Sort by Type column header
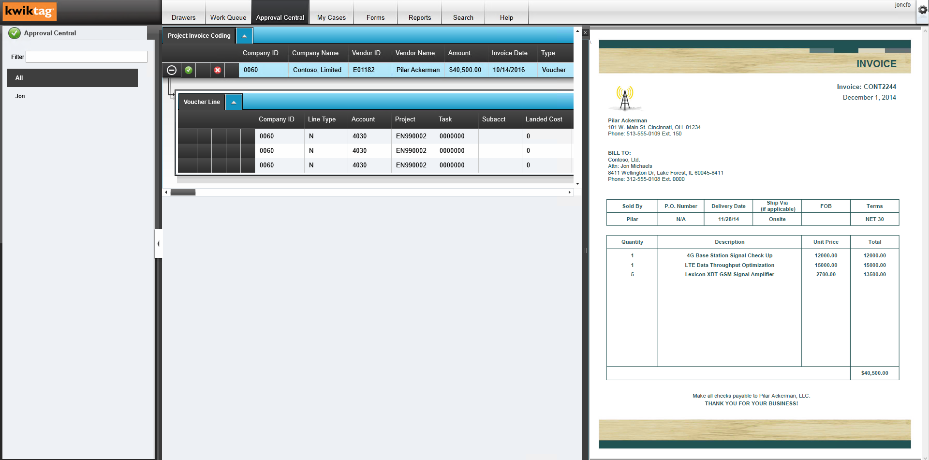Screen dimensions: 929x460 [548, 53]
